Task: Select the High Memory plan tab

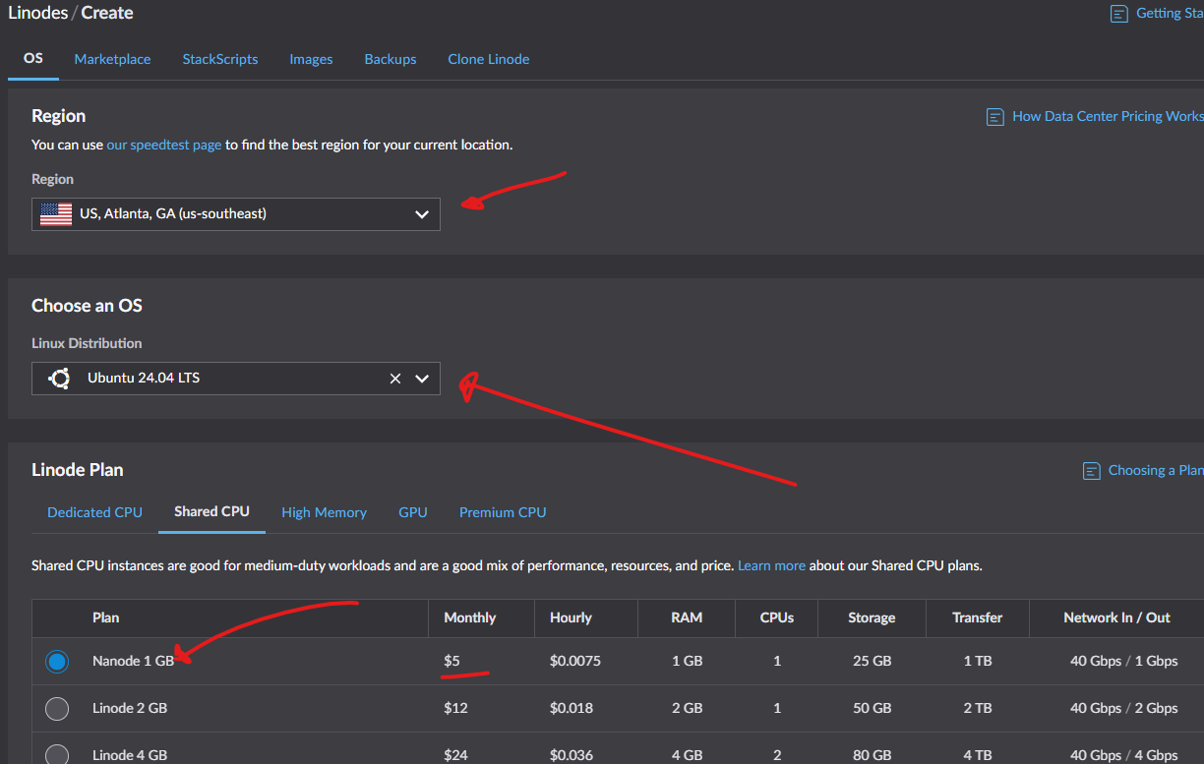Action: click(x=324, y=512)
